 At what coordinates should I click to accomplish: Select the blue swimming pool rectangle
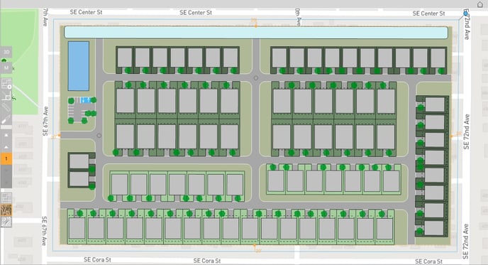click(79, 66)
